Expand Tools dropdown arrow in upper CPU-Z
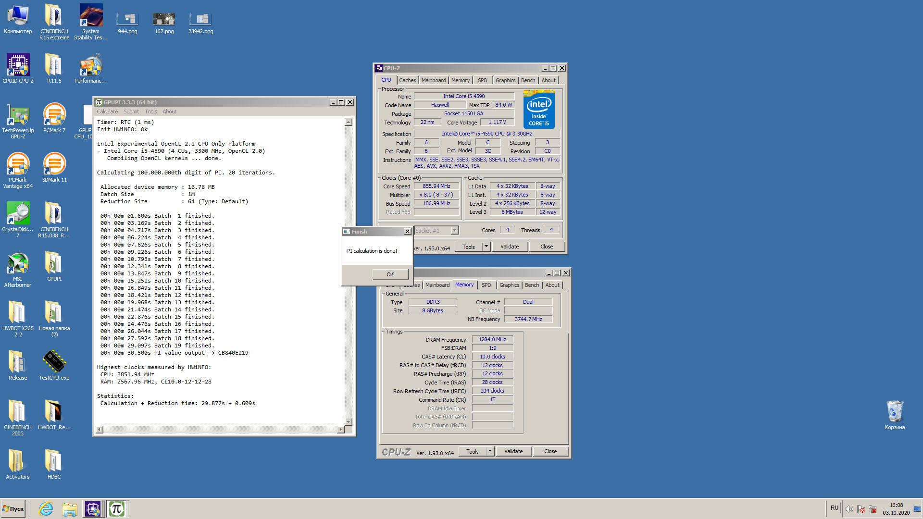 click(486, 247)
